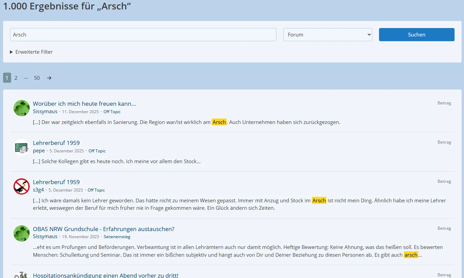
Task: Click pepe's avatar image
Action: [22, 147]
